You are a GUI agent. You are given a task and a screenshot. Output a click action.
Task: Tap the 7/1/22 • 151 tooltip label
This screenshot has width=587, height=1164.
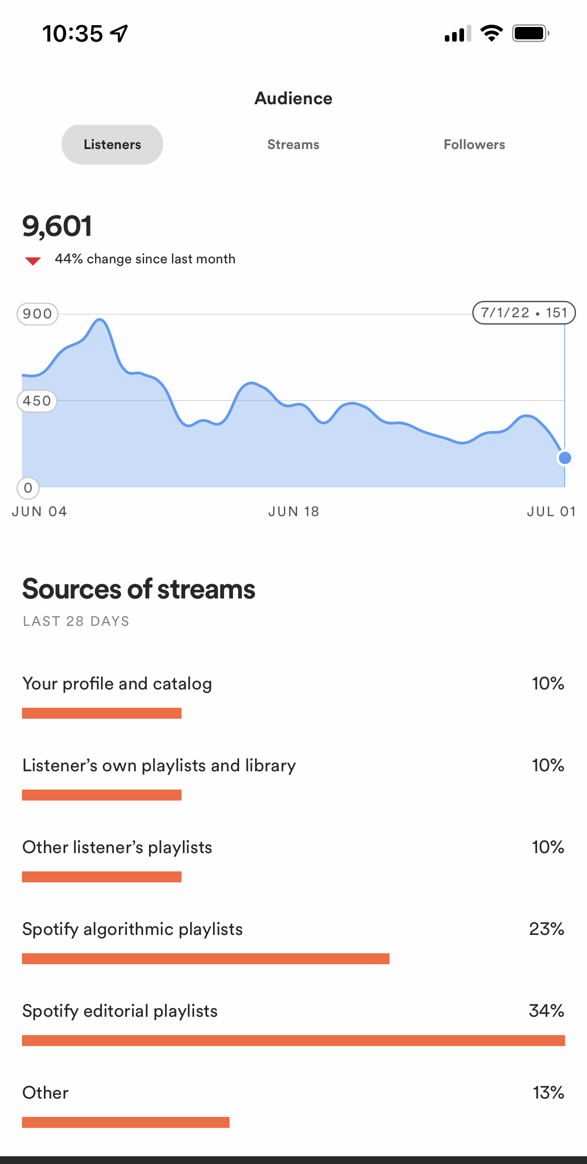[x=524, y=313]
